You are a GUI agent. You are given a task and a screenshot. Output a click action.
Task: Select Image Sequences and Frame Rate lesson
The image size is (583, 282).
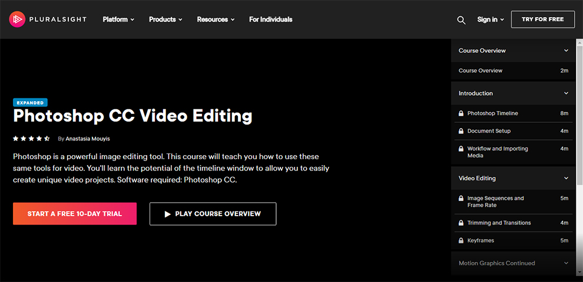pos(514,202)
